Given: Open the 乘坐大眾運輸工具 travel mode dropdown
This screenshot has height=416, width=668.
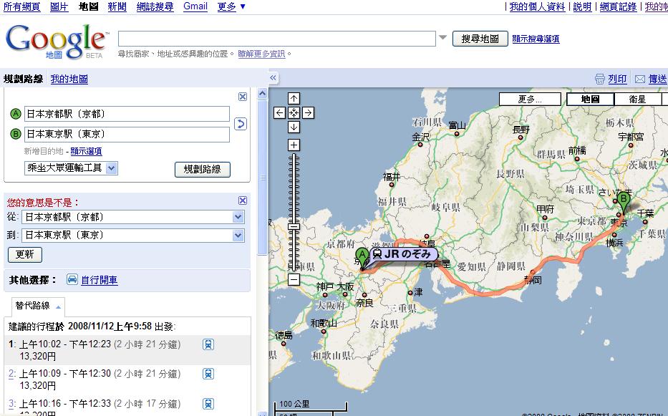Looking at the screenshot, I should tap(72, 168).
